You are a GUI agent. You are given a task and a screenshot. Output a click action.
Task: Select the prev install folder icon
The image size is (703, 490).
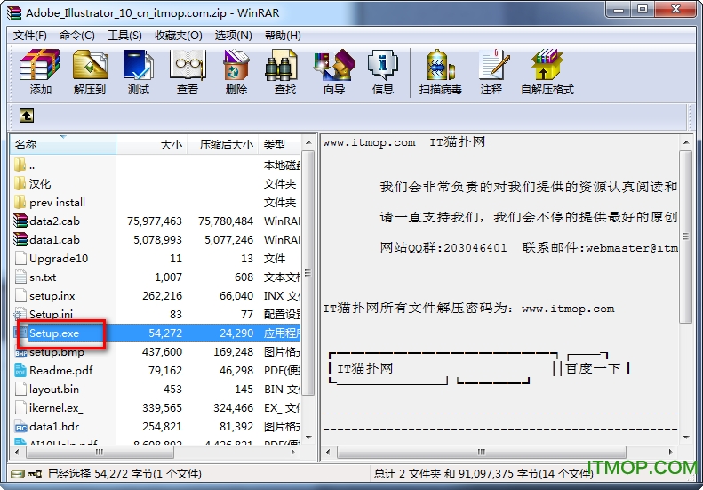[x=20, y=203]
